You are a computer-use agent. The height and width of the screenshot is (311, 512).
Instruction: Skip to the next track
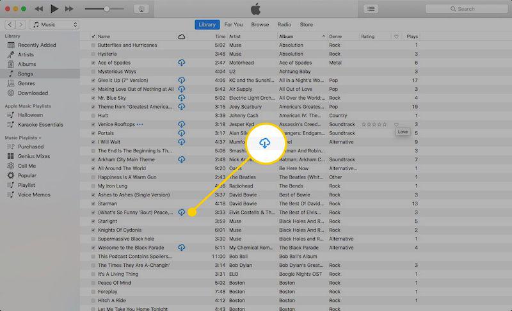tap(70, 9)
